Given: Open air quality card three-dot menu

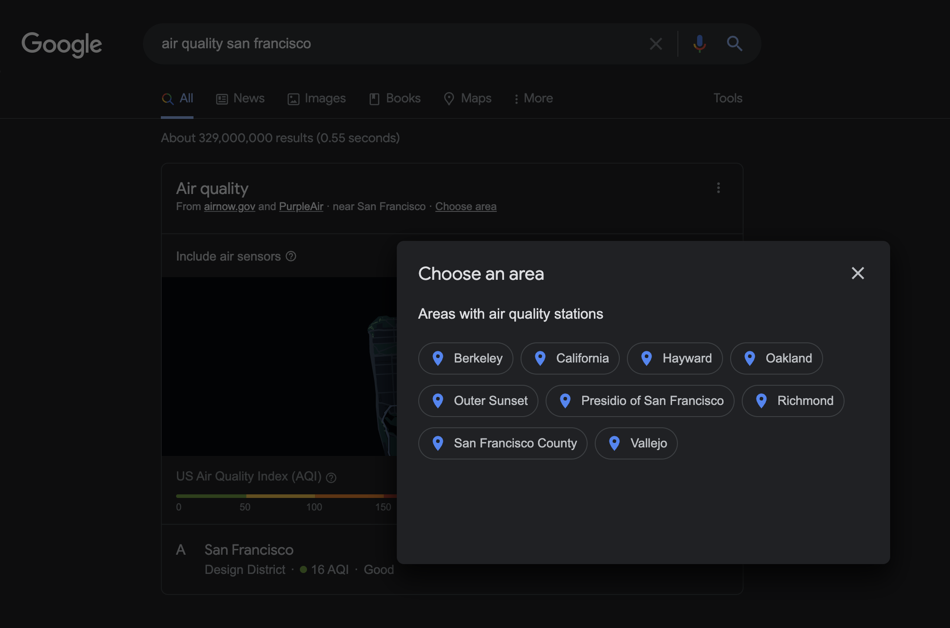Looking at the screenshot, I should tap(718, 188).
